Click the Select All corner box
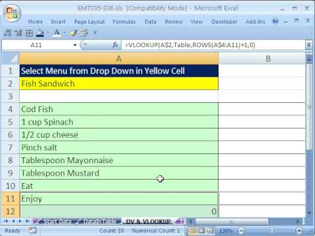Screen dimensions: 315x236 coord(10,58)
